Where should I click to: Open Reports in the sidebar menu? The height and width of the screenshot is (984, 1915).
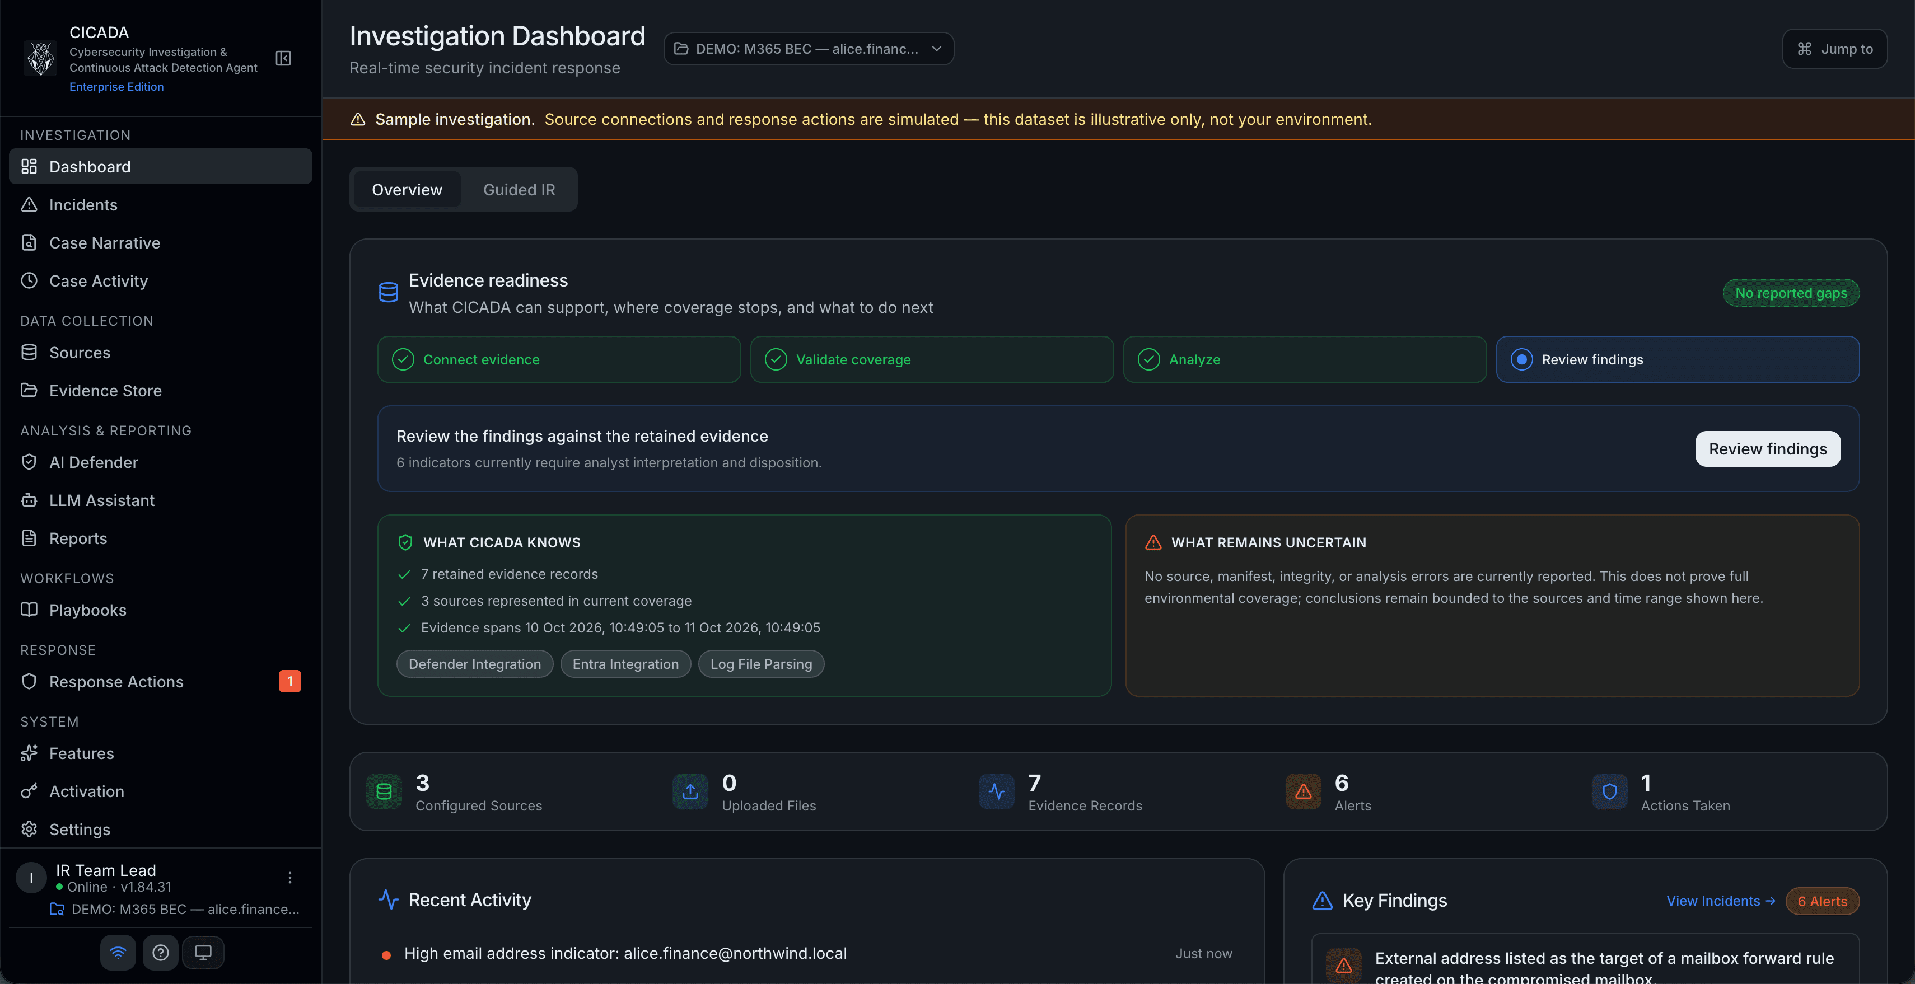(x=160, y=538)
